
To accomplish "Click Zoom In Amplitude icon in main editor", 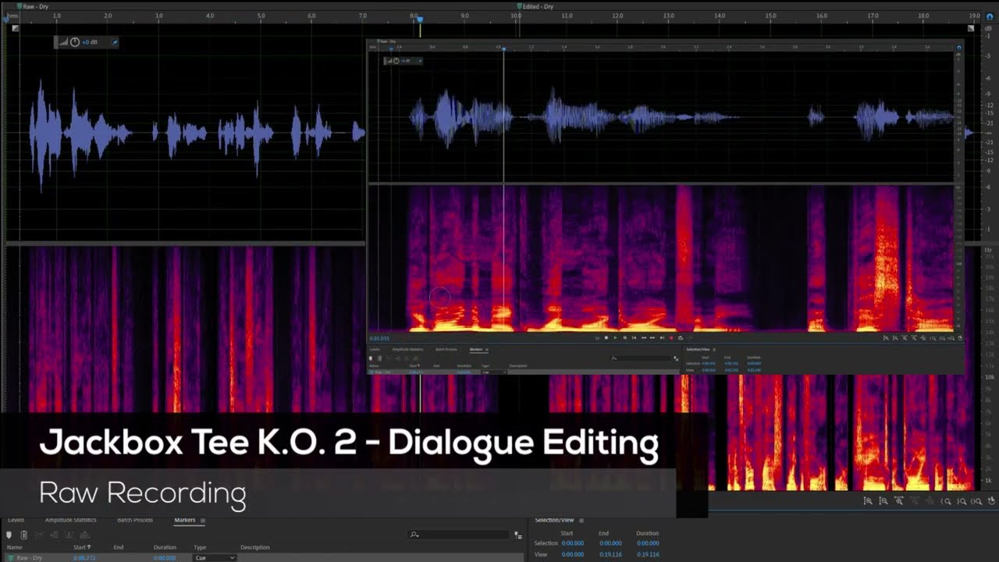I will [x=868, y=501].
